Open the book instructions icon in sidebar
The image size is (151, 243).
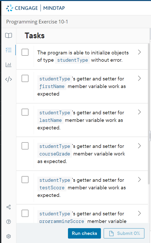coord(9,35)
